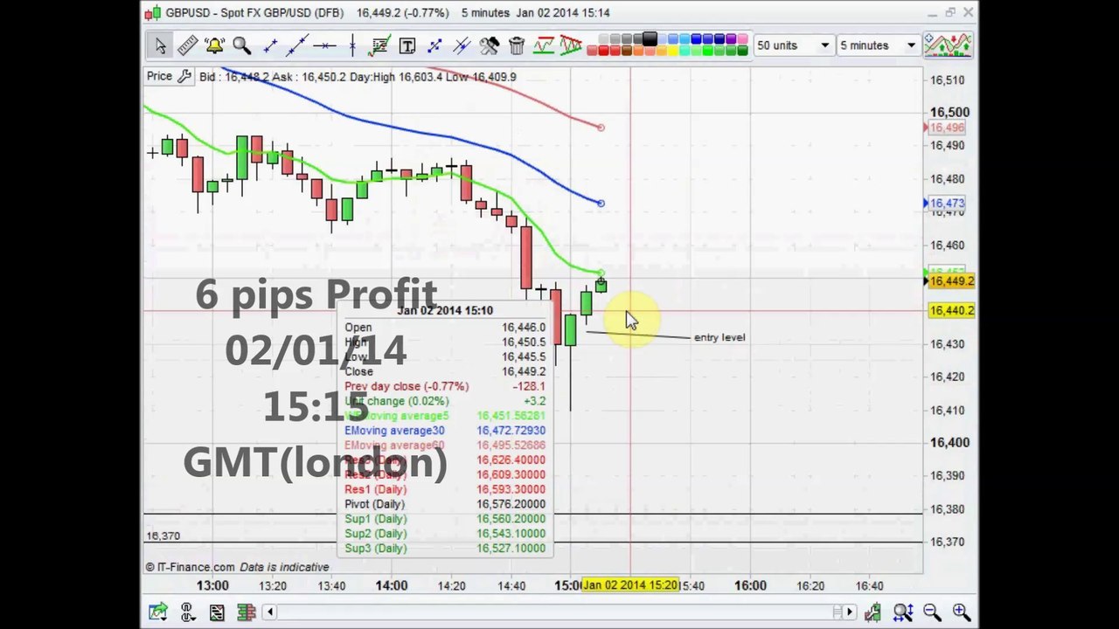The width and height of the screenshot is (1119, 629).
Task: Select the ruler measurement tool
Action: 187,45
